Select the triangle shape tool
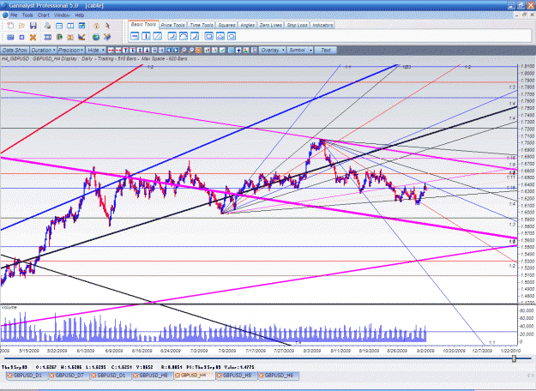Image resolution: width=536 pixels, height=391 pixels. tap(220, 36)
